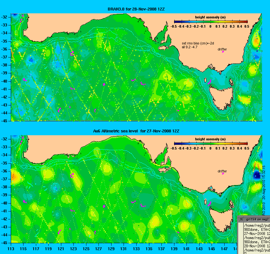Click the latitude label '-40' on the top plot

4,81
